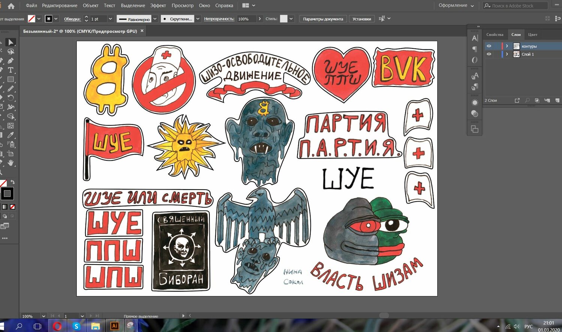Switch to Gradient fill mode
Image resolution: width=562 pixels, height=332 pixels.
[5, 207]
